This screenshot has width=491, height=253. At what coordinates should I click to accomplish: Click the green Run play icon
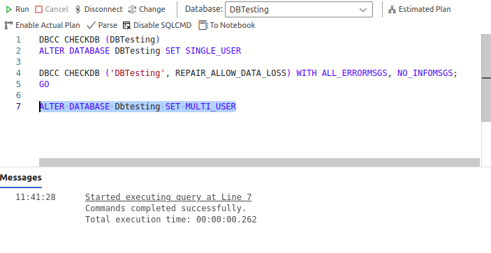click(x=8, y=9)
